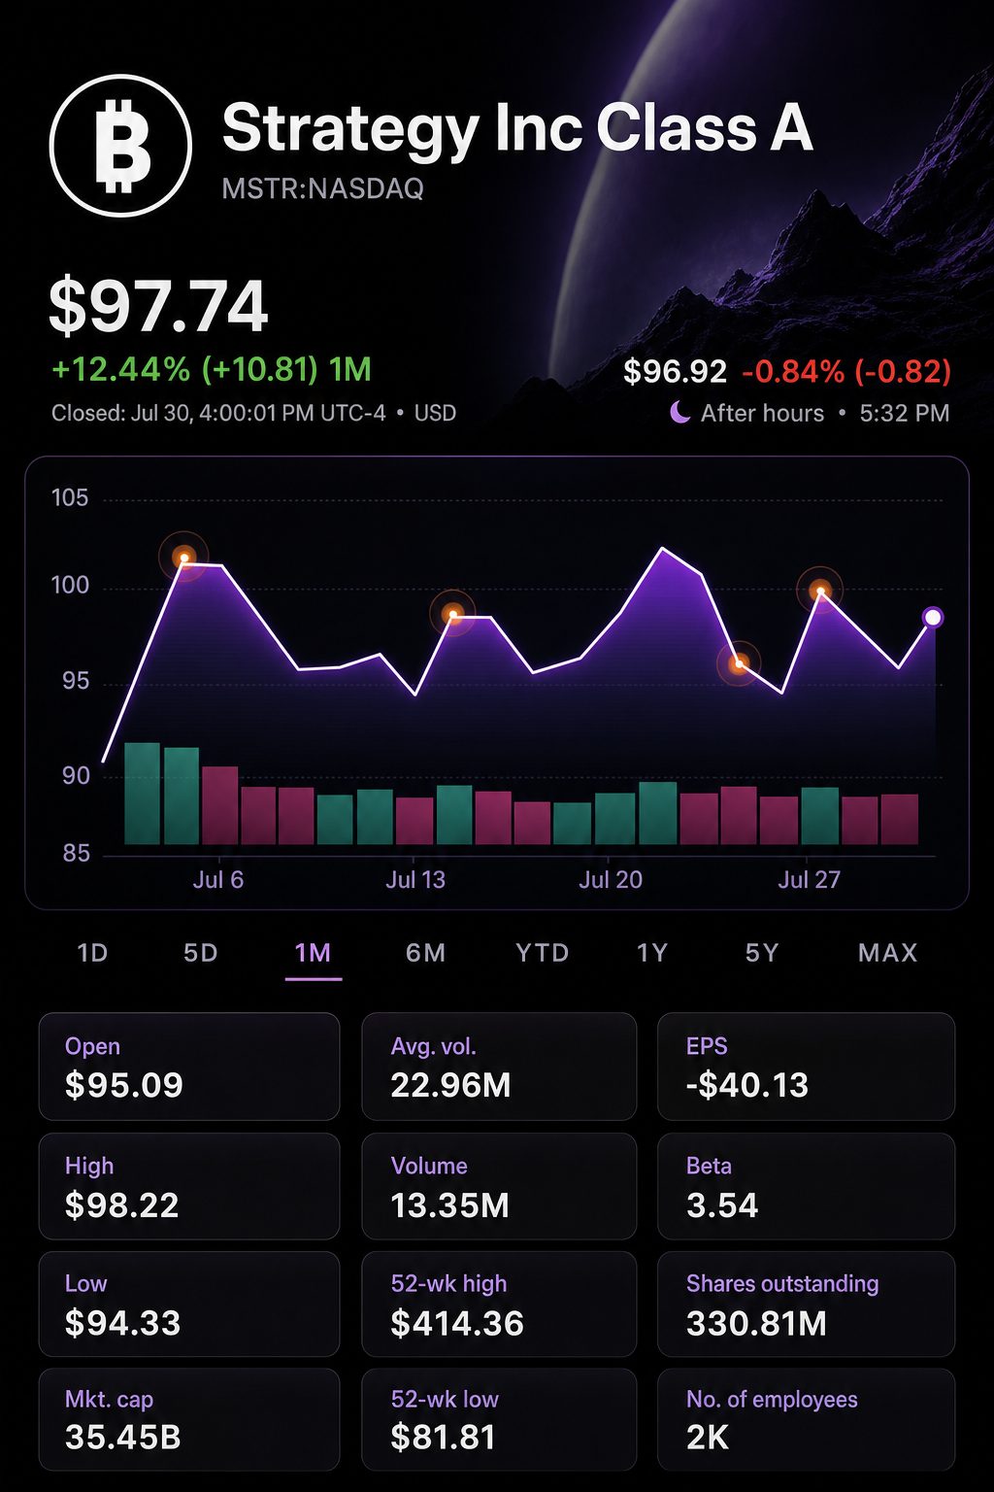Open the Open price card
Viewport: 994px width, 1492px height.
tap(189, 1067)
